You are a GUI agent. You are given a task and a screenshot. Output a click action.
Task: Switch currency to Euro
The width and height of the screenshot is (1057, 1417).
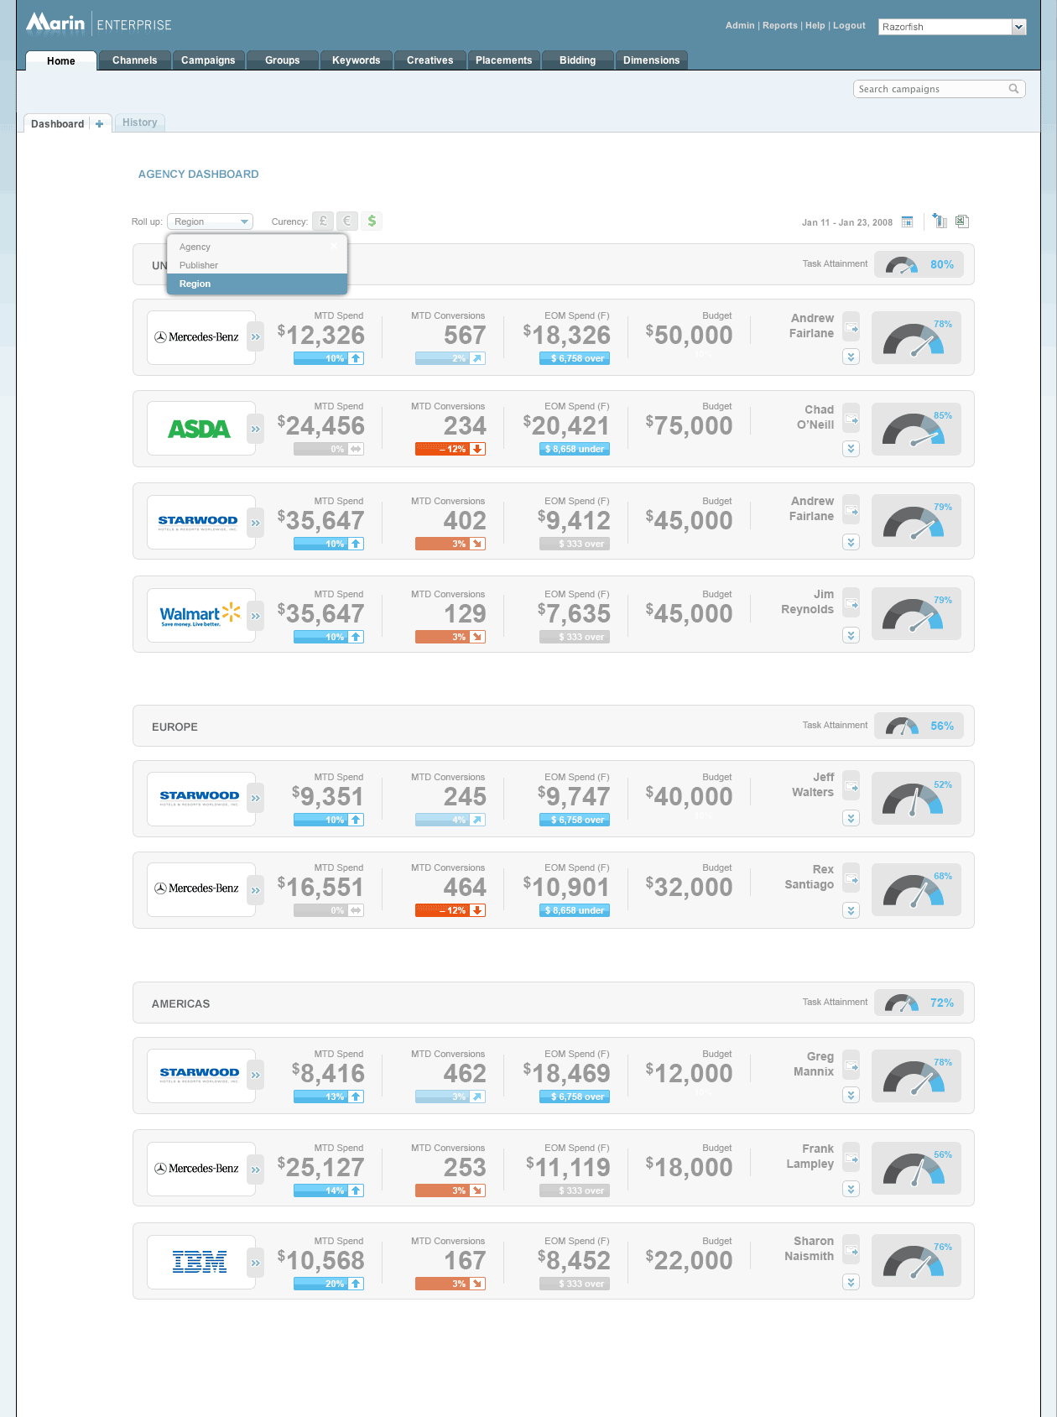click(347, 221)
